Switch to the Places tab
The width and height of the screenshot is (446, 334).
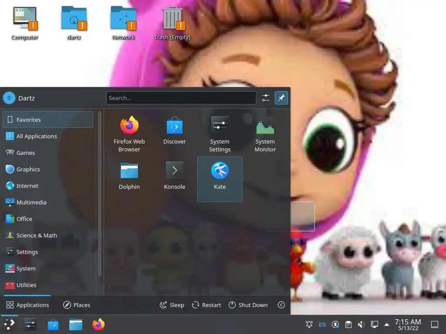click(x=77, y=305)
